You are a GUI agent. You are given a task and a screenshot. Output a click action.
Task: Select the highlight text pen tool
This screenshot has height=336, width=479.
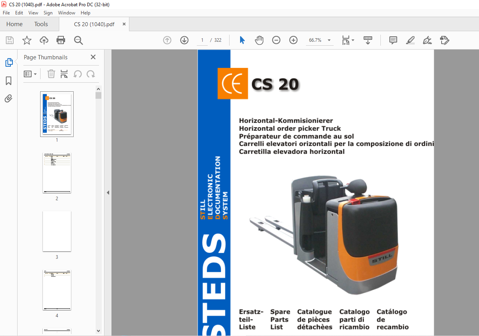410,40
